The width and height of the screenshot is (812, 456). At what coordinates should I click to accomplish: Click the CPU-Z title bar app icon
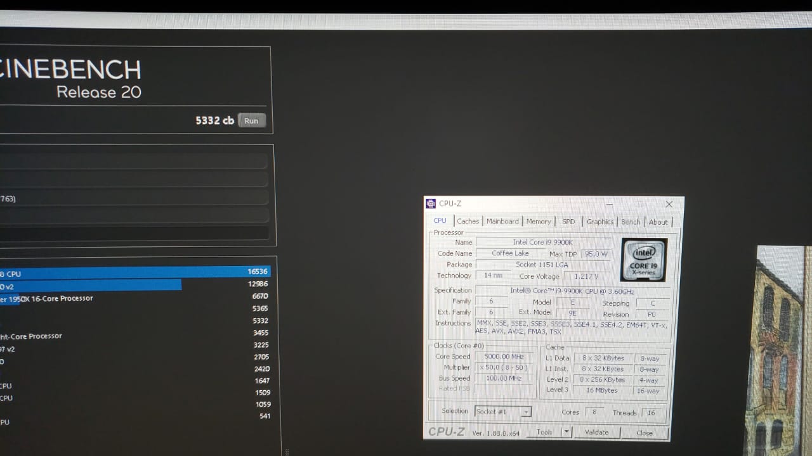coord(431,203)
